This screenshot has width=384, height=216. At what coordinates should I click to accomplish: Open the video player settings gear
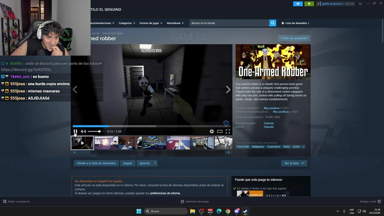point(212,131)
